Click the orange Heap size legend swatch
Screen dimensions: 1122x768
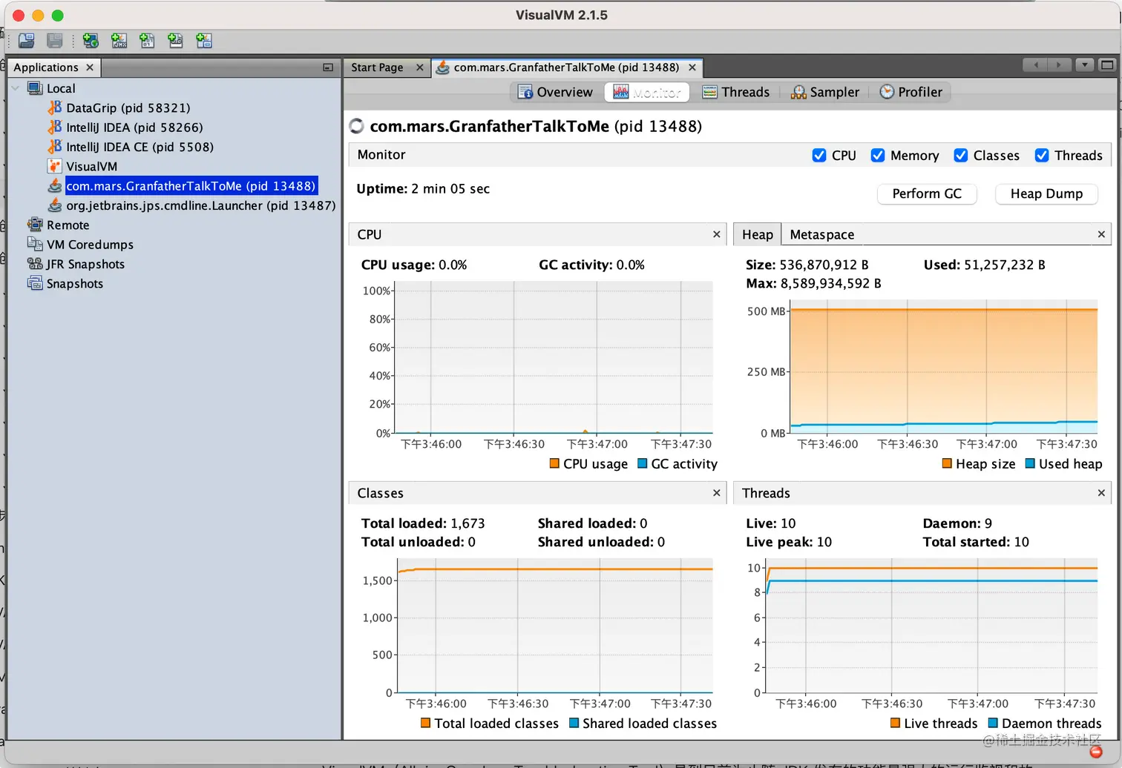coord(947,463)
